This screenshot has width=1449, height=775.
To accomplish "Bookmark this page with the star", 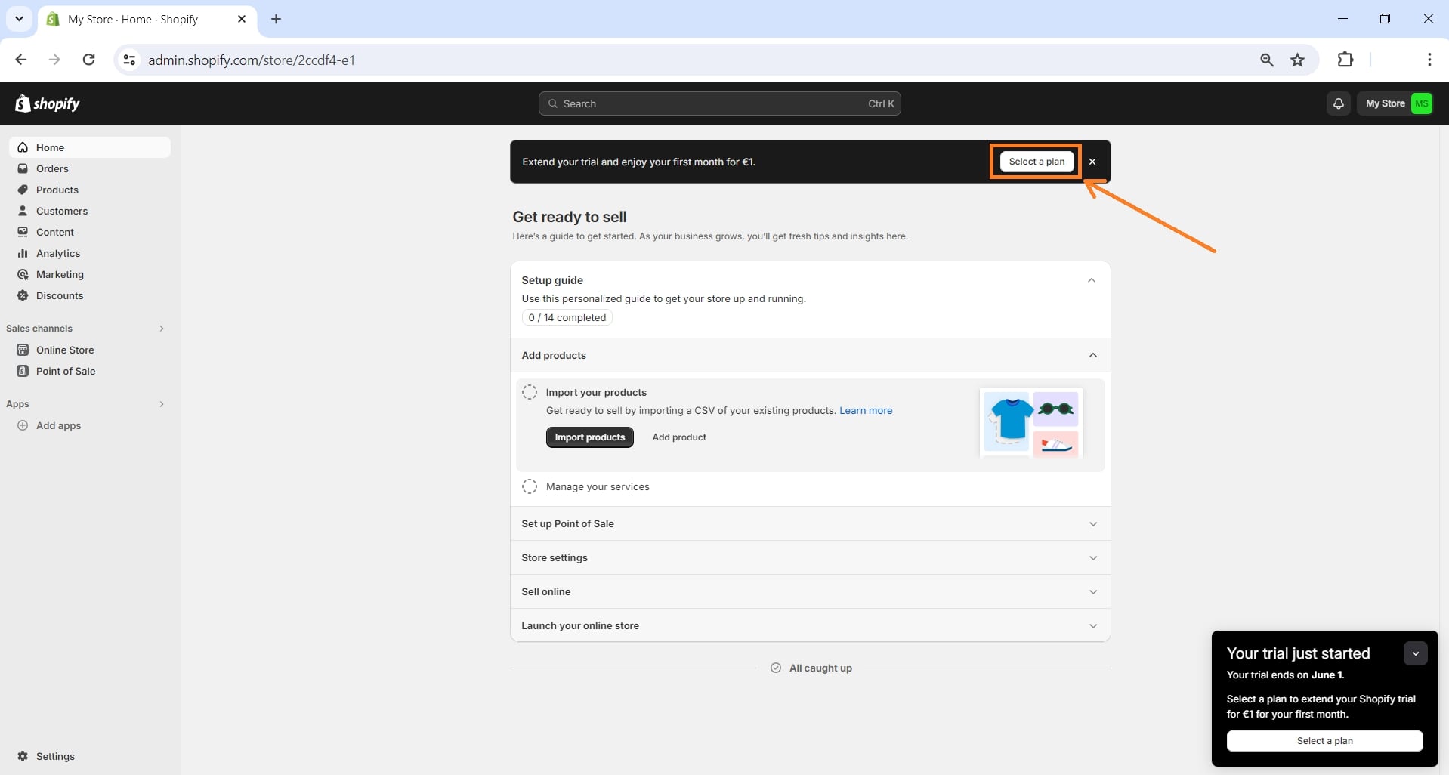I will (x=1297, y=60).
